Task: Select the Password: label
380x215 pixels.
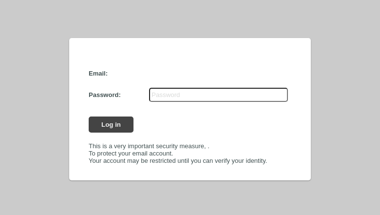Action: (x=105, y=95)
